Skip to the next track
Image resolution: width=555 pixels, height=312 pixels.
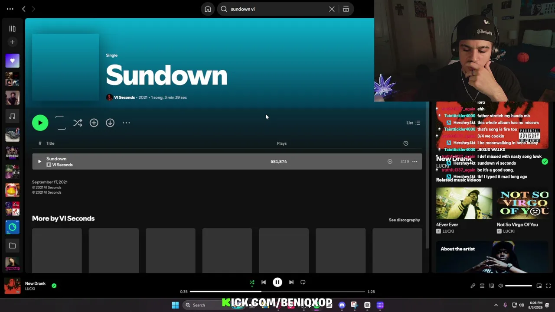(x=291, y=283)
